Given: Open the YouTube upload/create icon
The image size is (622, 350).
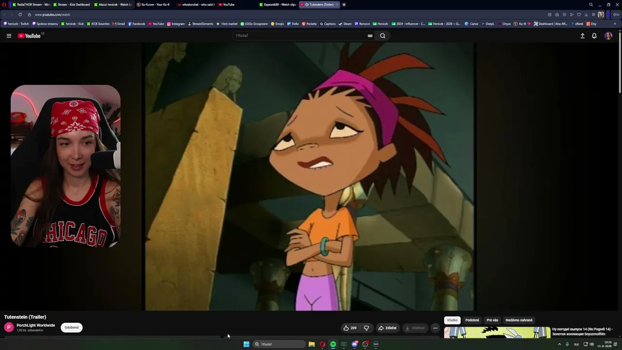Looking at the screenshot, I should pos(582,35).
